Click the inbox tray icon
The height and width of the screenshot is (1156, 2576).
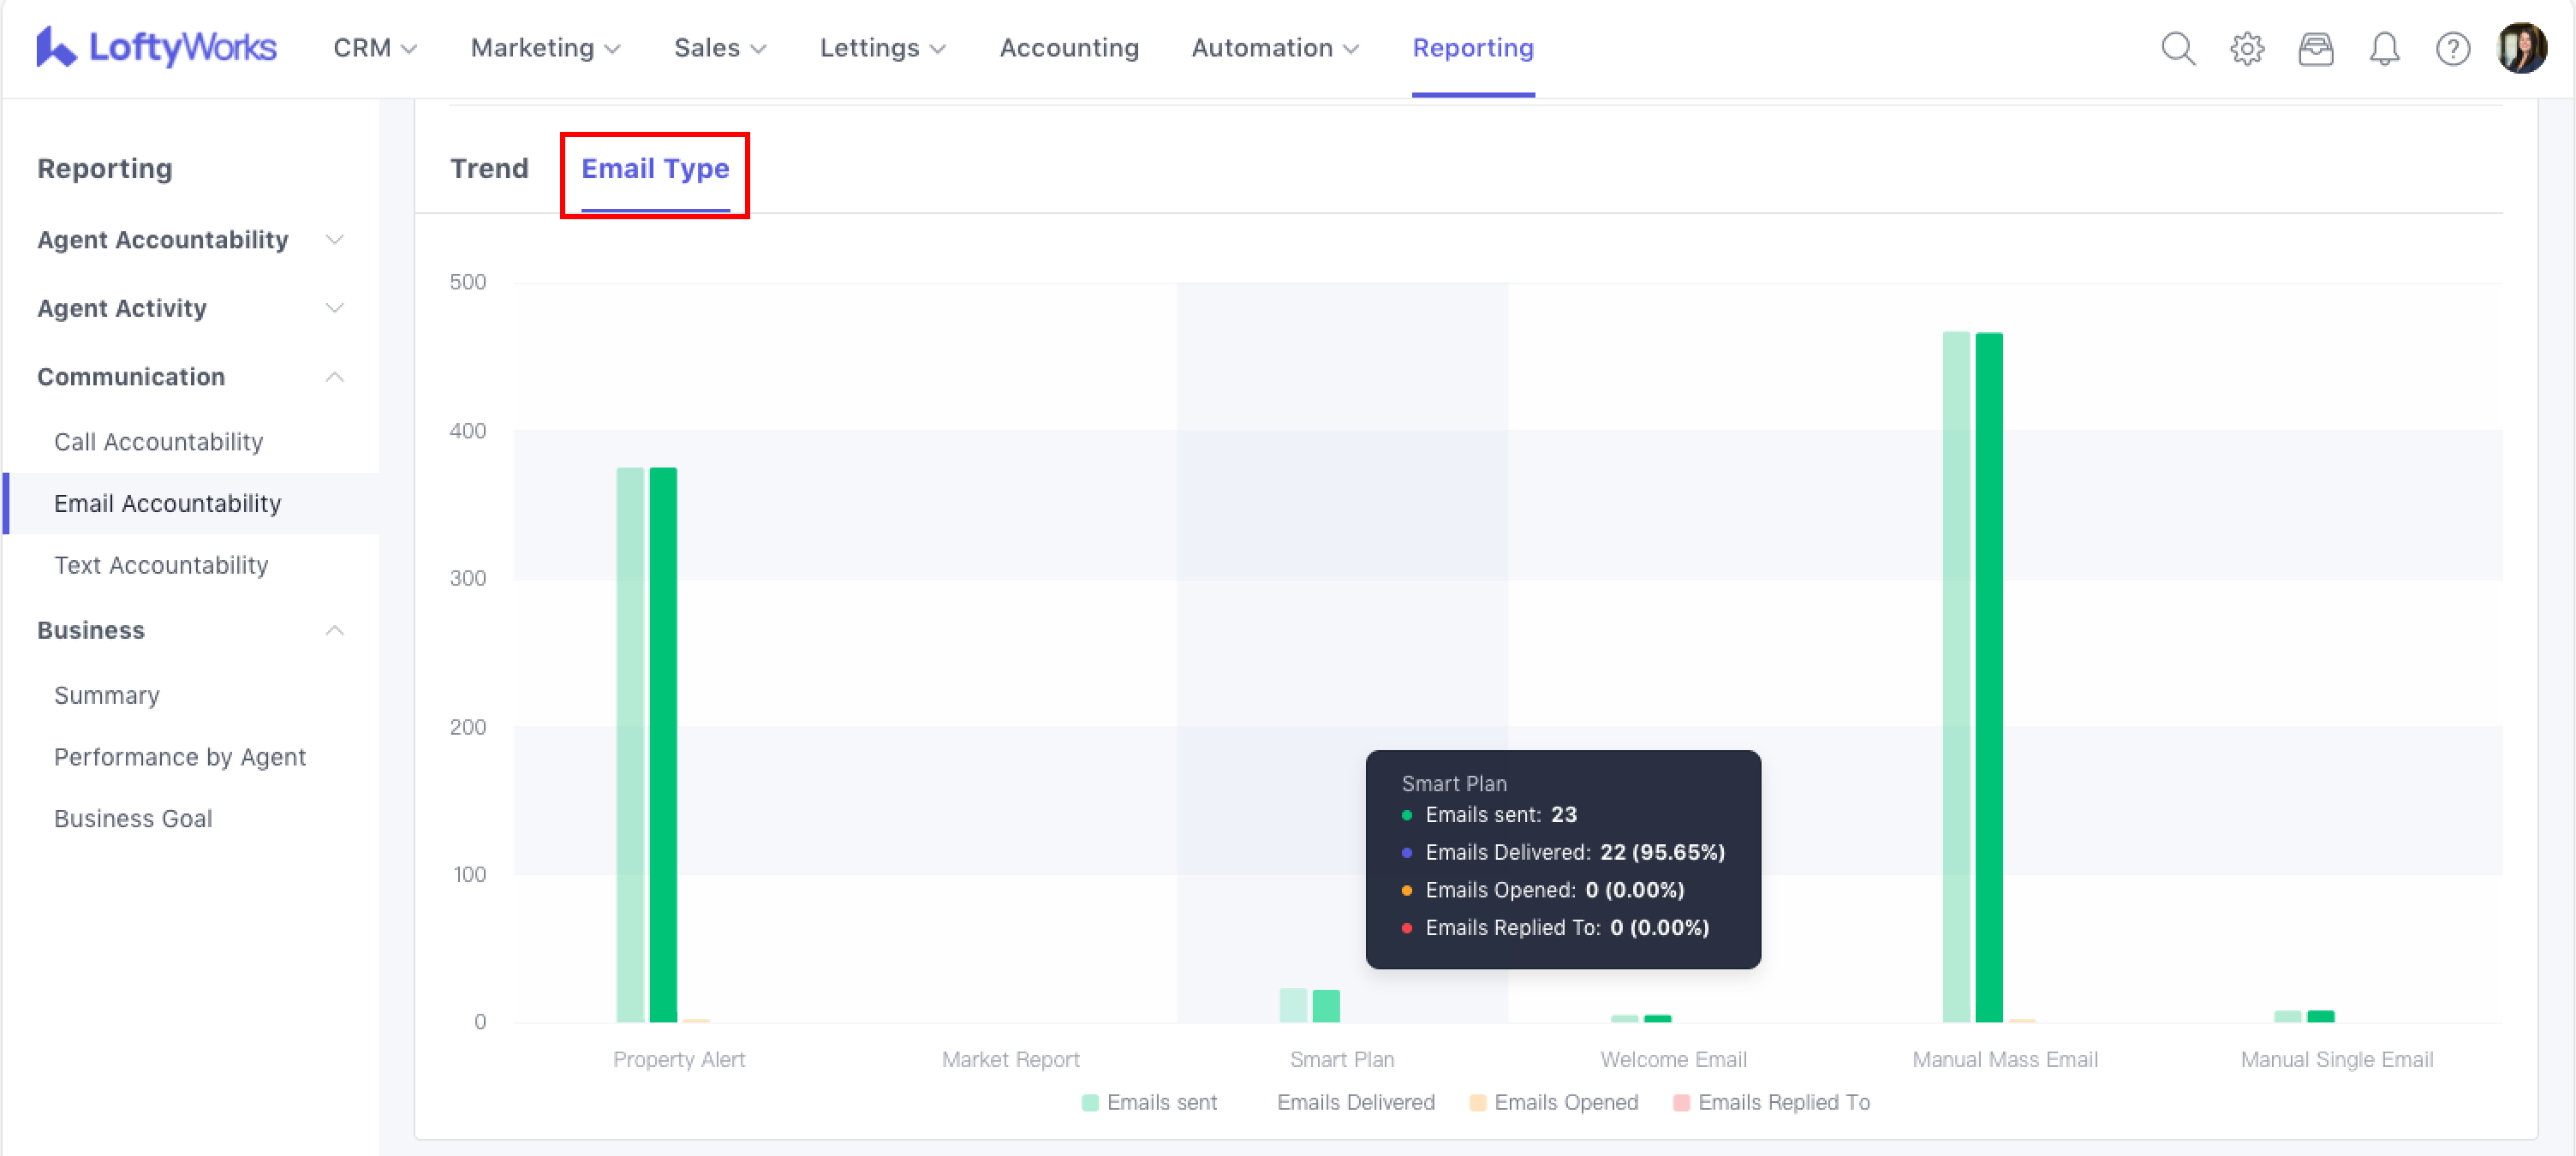point(2315,48)
